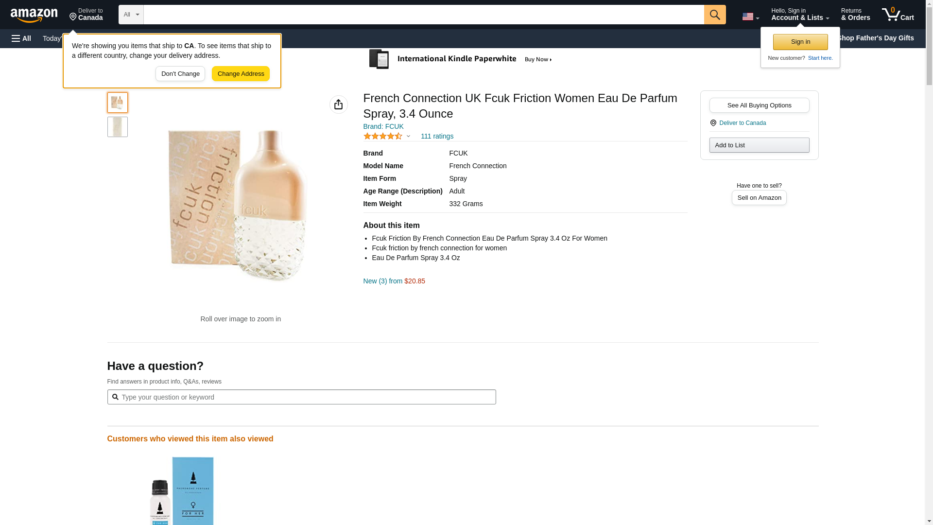933x525 pixels.
Task: Open the All hamburger menu
Action: tap(21, 38)
